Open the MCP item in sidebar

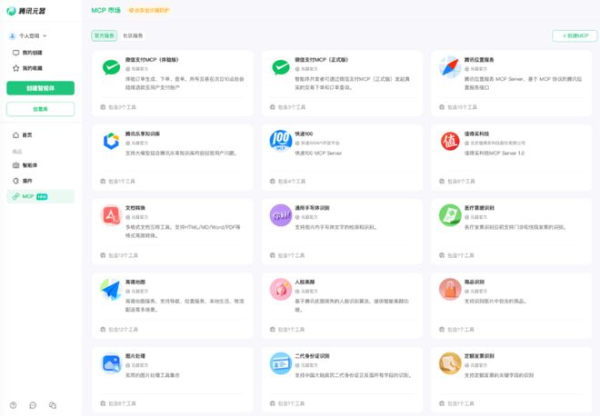tap(41, 196)
